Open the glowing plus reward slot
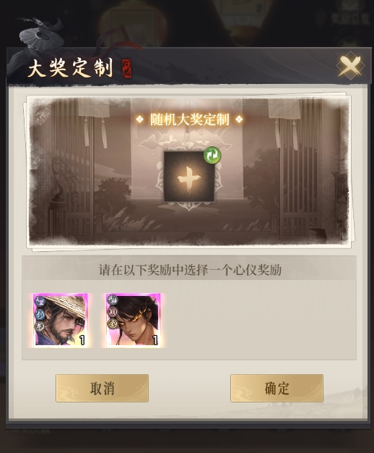The height and width of the screenshot is (453, 374). point(189,177)
